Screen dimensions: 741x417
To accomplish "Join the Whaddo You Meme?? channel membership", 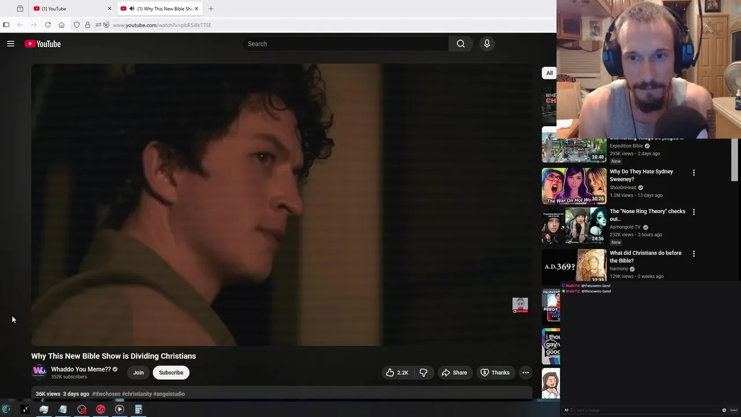I will tap(138, 372).
